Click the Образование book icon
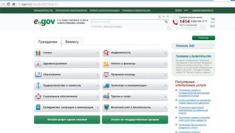The height and width of the screenshot is (133, 235). (38, 74)
